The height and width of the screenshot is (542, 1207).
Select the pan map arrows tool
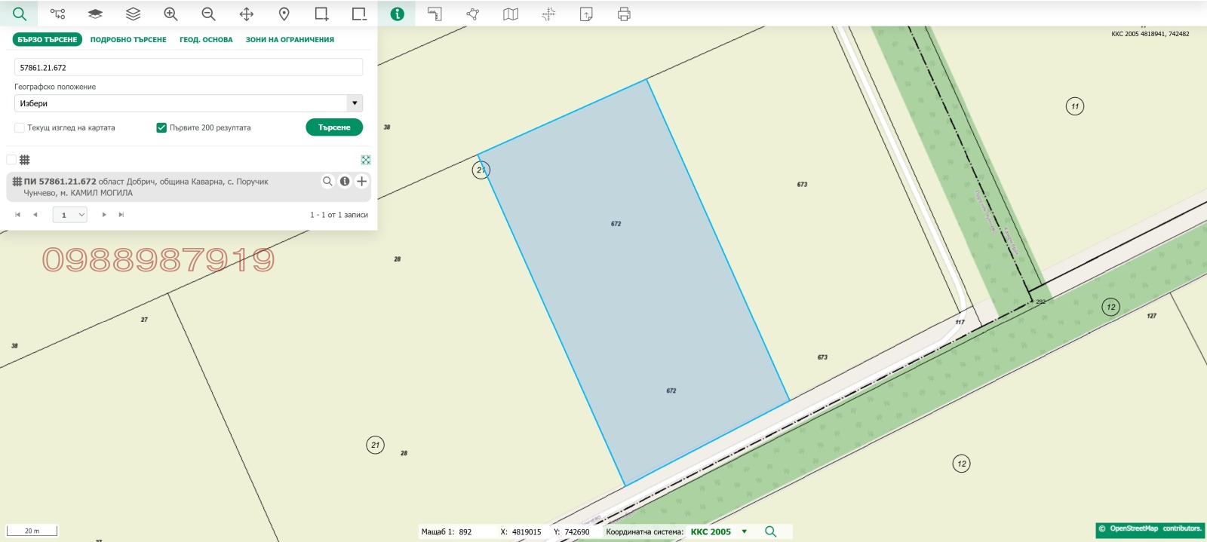click(x=246, y=14)
